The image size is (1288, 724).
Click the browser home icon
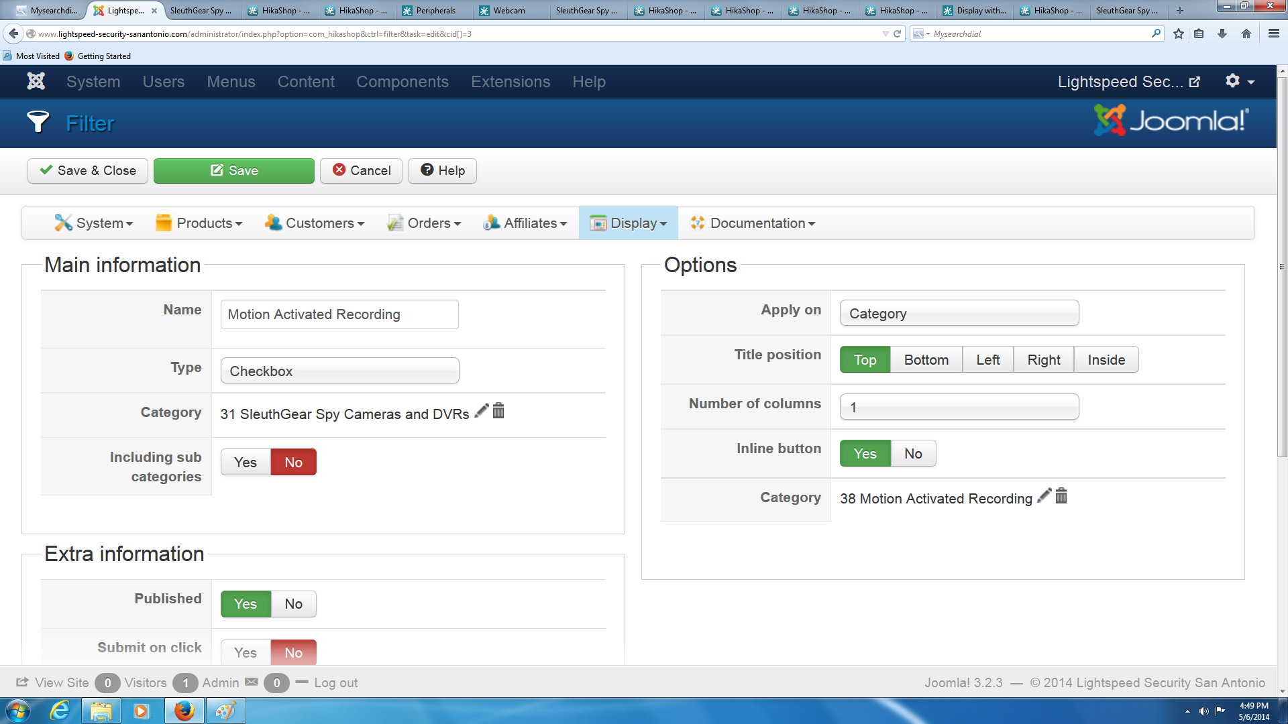tap(1246, 34)
